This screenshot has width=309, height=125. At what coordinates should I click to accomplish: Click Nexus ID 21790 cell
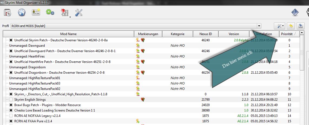click(205, 100)
